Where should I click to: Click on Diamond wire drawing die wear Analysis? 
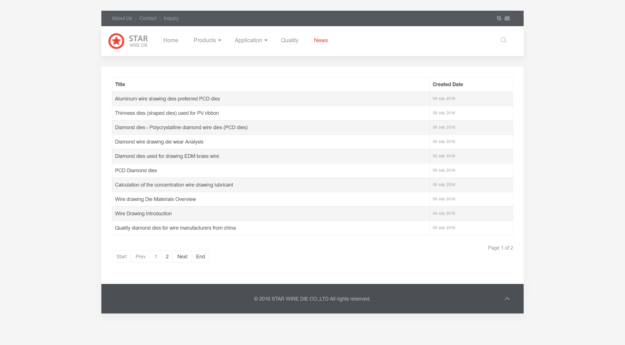click(159, 142)
